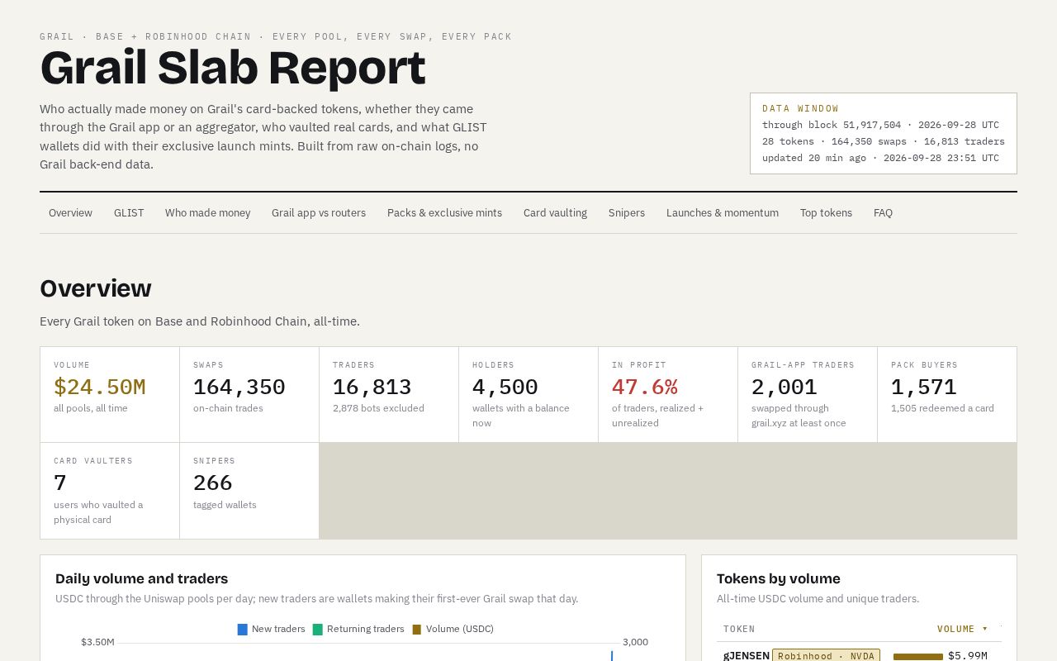Click the Daily volume and traders heading
Viewport: 1057px width, 661px height.
pos(141,578)
